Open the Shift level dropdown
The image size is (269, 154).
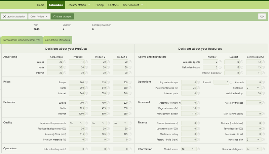click(x=254, y=88)
